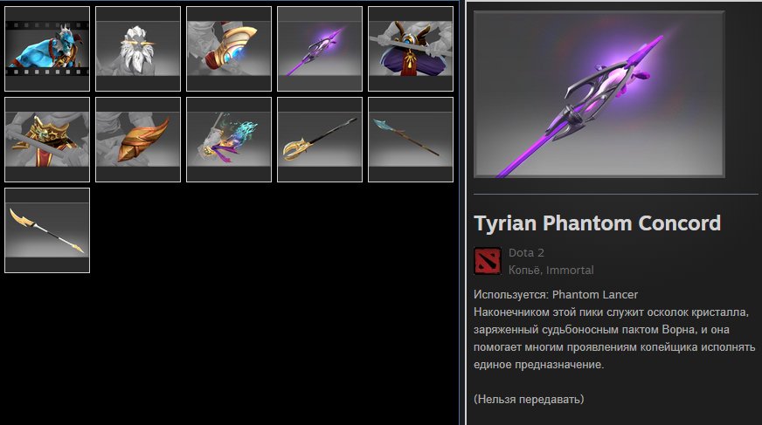
Task: Click the Tyrian Phantom Concord item title
Action: click(597, 223)
